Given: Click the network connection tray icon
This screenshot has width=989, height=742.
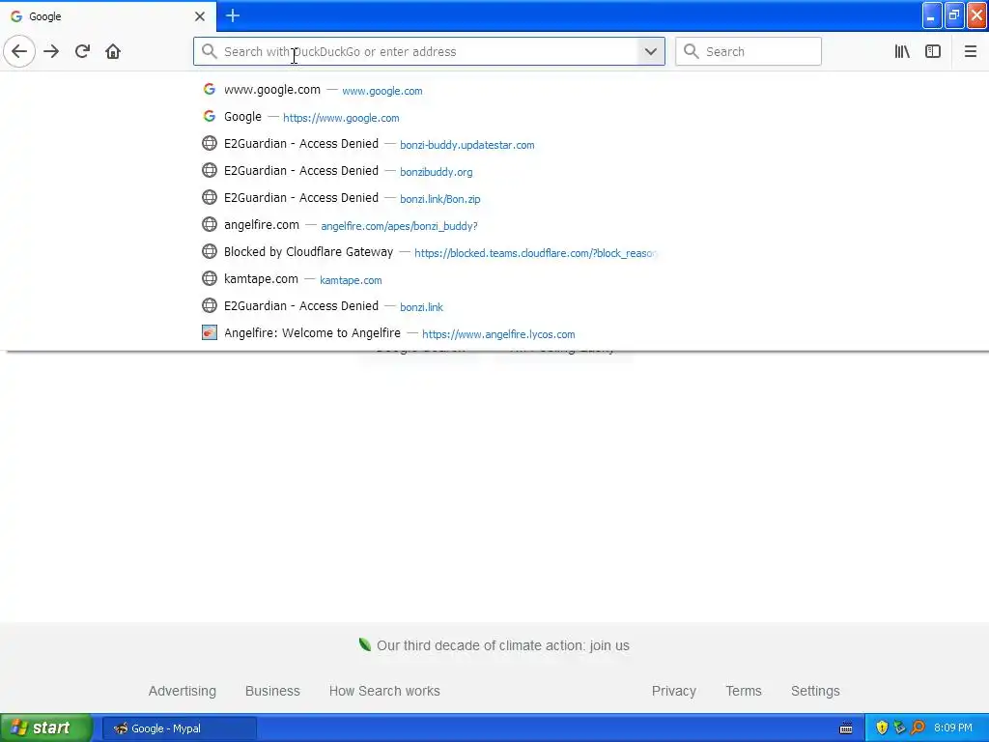Looking at the screenshot, I should [899, 728].
